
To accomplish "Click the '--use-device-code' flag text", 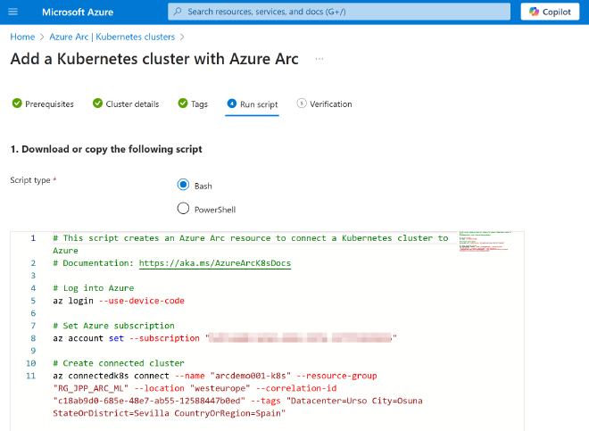I will [142, 301].
